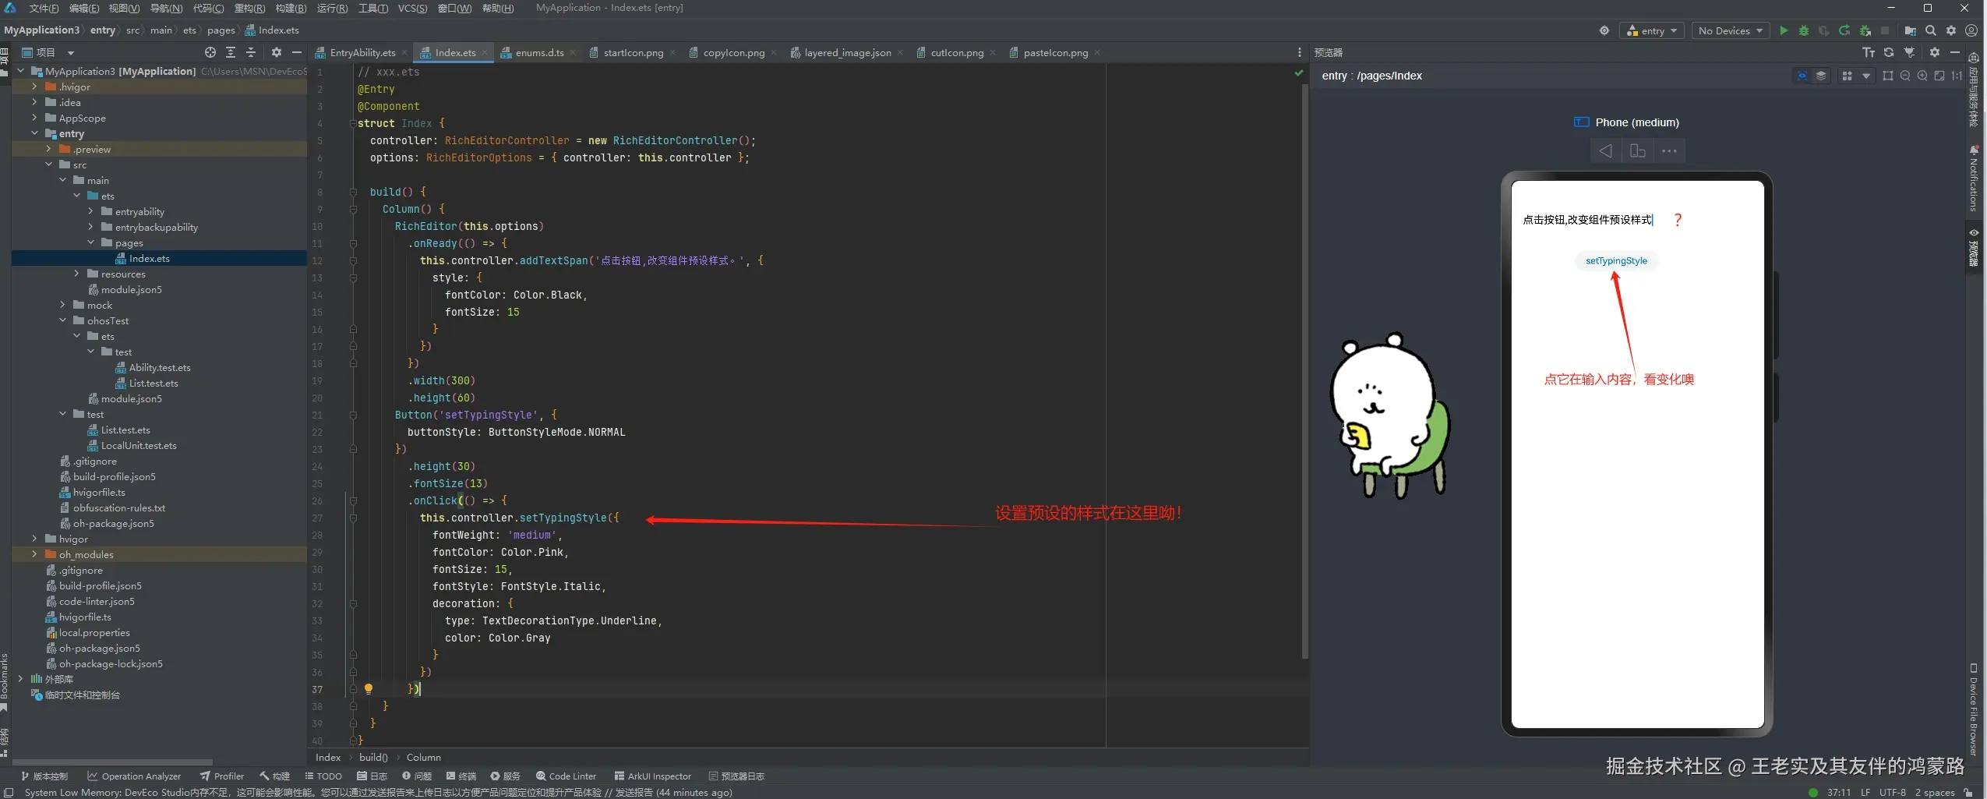Viewport: 1987px width, 799px height.
Task: Open IDE settings gear in the top toolbar
Action: [1951, 30]
